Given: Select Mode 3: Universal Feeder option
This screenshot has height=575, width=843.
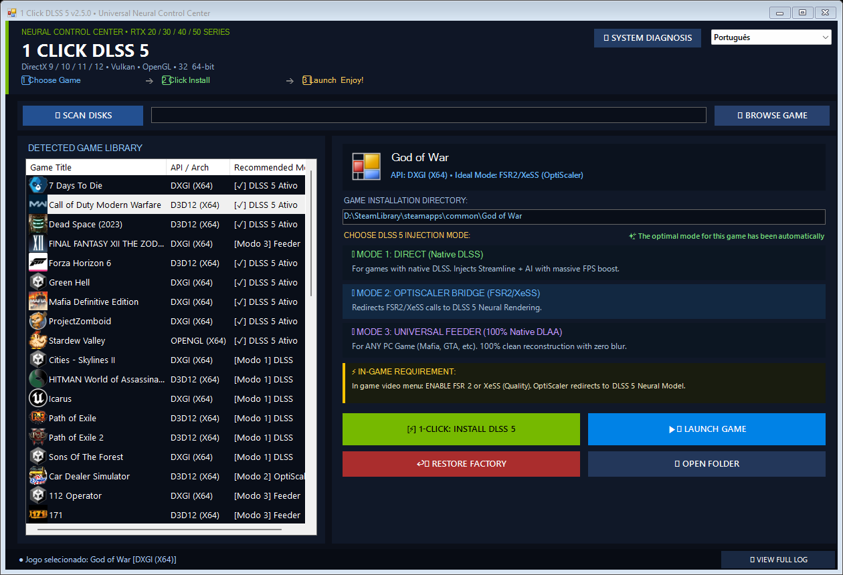Looking at the screenshot, I should 583,339.
